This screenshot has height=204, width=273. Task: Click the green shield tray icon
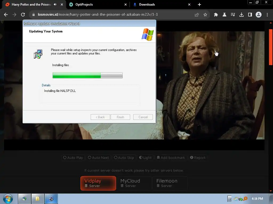tap(241, 199)
